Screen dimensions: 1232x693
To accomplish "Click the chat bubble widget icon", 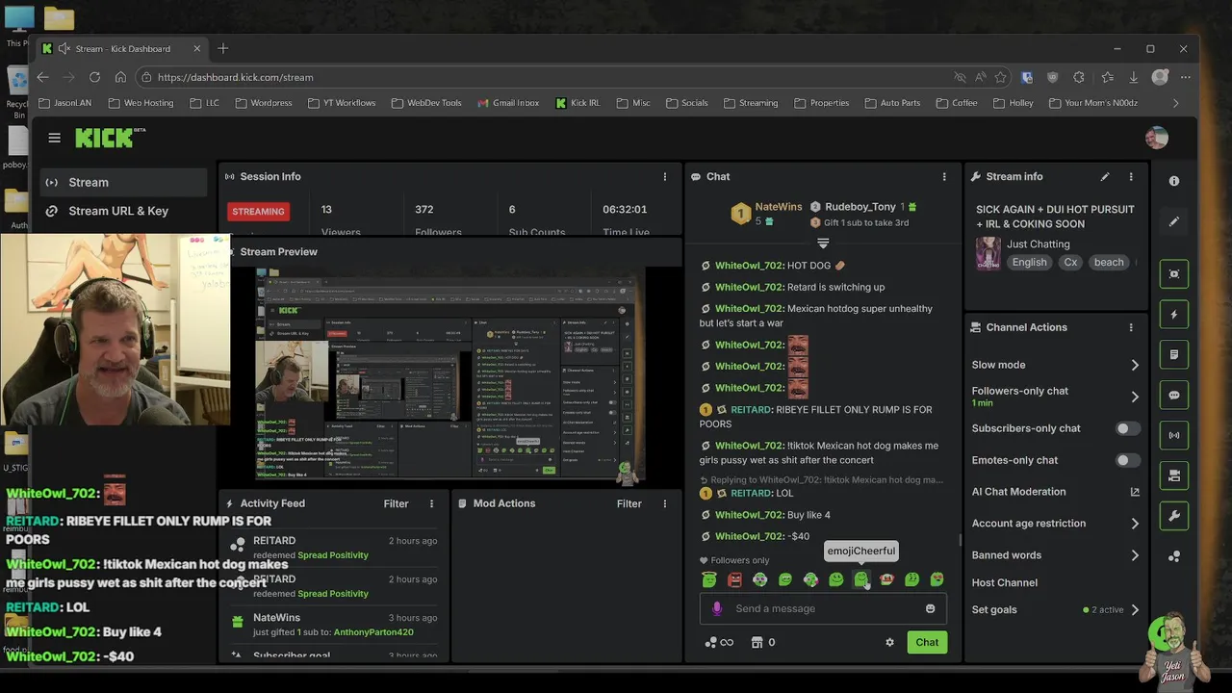I will [x=1174, y=396].
